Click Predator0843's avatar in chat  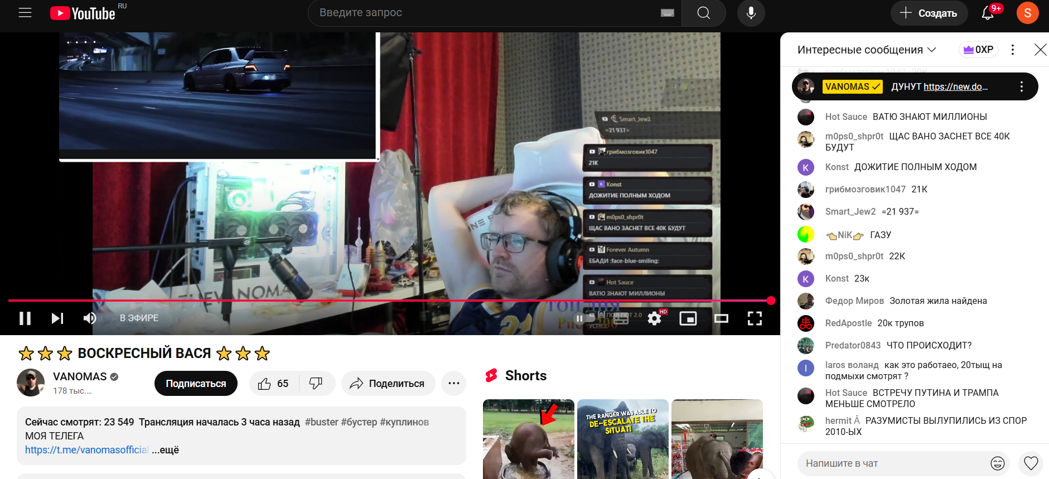[806, 346]
